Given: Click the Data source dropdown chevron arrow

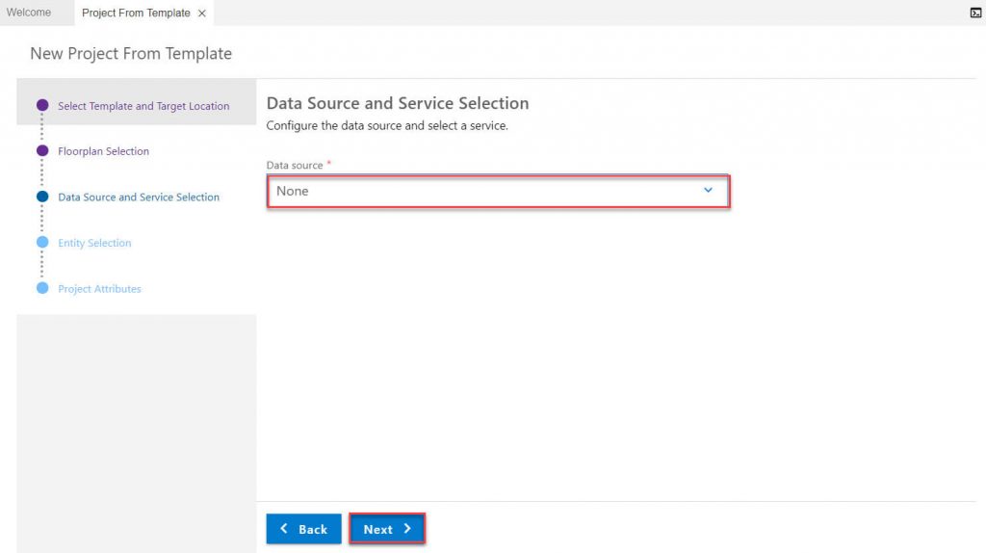Looking at the screenshot, I should click(x=708, y=190).
